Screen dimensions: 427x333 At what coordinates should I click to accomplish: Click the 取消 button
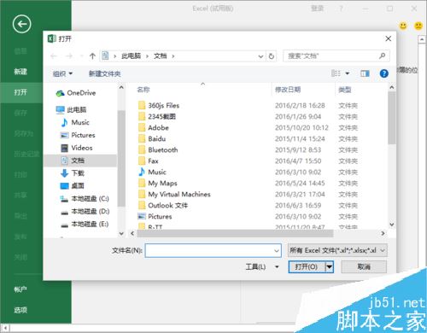[364, 267]
